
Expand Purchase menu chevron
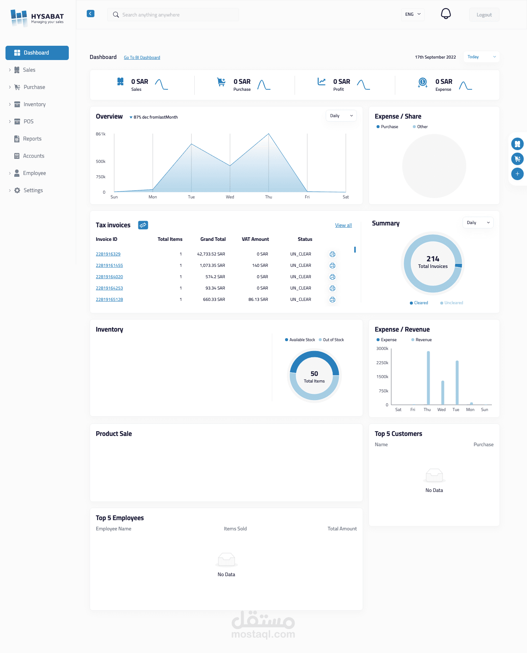click(x=10, y=87)
